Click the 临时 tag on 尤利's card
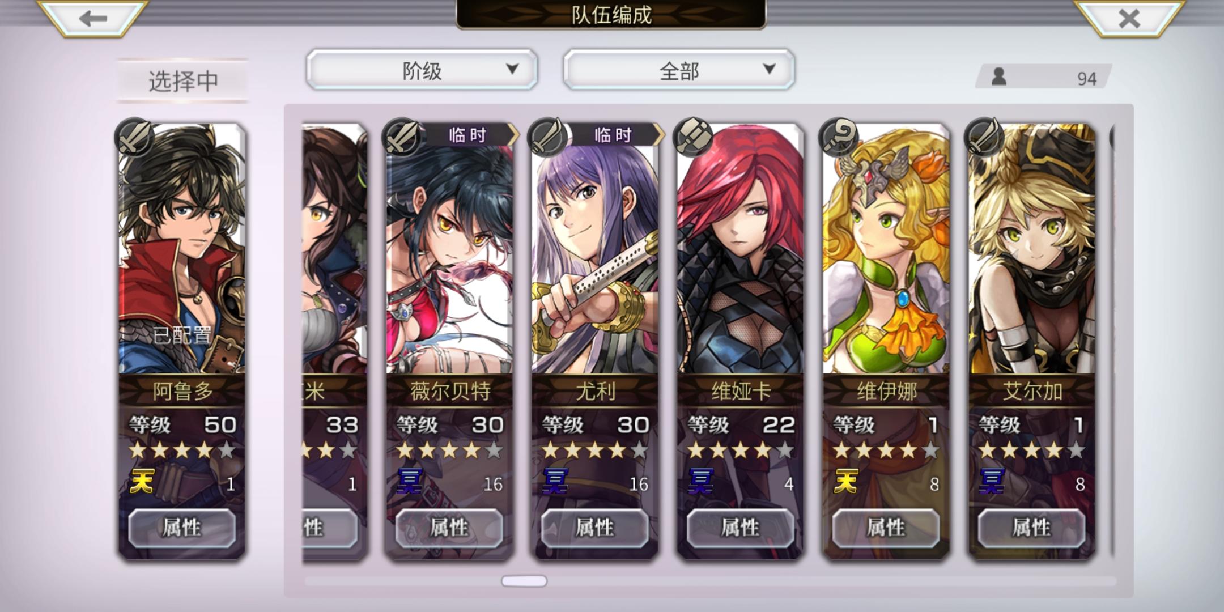 [x=613, y=135]
